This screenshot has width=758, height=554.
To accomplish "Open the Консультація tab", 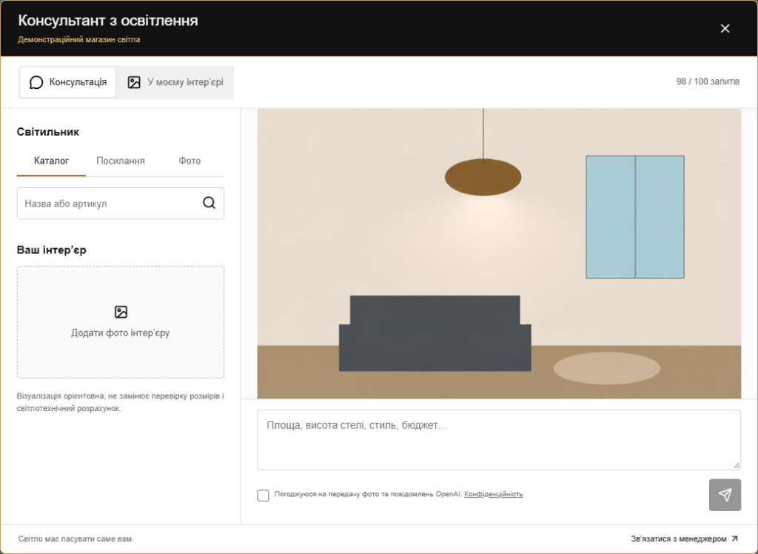I will (67, 82).
